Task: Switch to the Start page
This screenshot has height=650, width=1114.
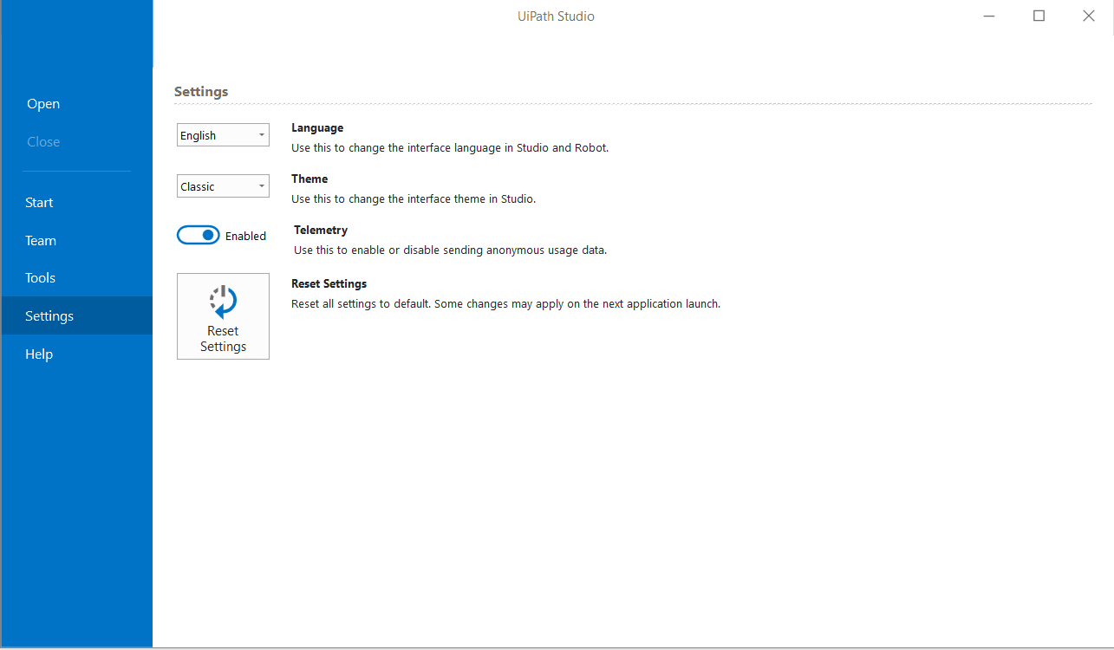Action: 76,203
